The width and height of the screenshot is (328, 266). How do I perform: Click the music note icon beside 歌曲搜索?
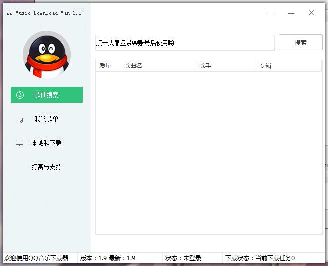pyautogui.click(x=20, y=95)
